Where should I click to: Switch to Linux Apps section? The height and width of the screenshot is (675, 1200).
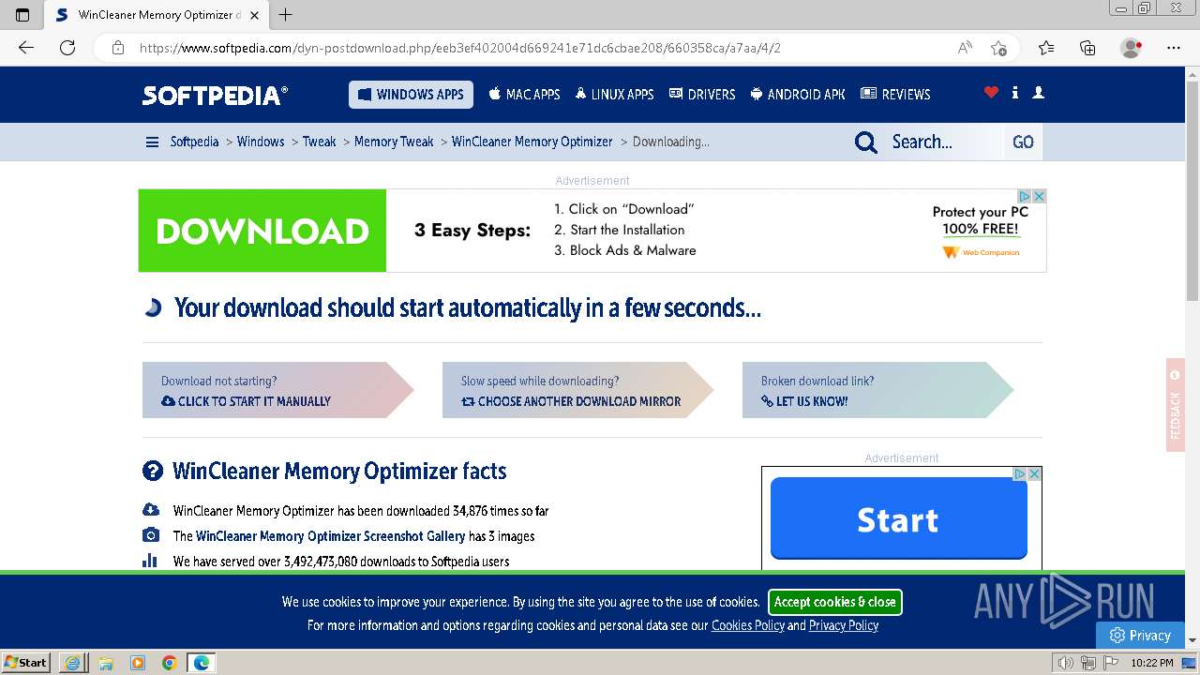point(614,95)
